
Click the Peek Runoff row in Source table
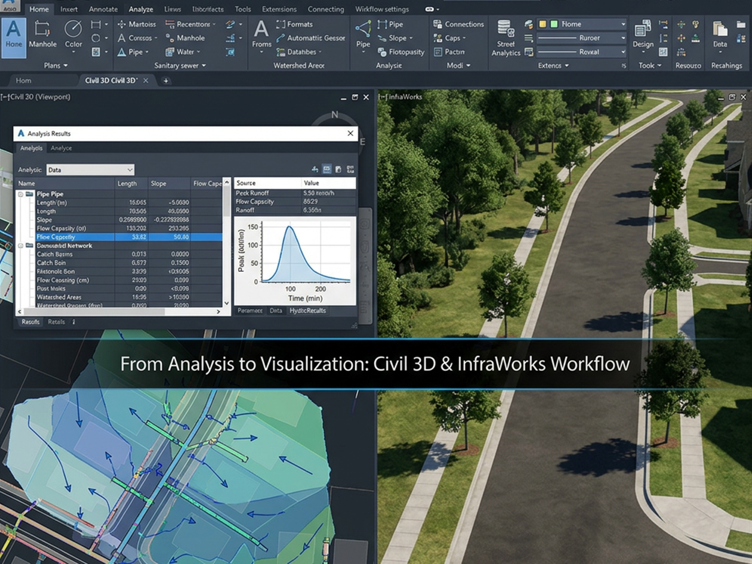click(x=295, y=193)
